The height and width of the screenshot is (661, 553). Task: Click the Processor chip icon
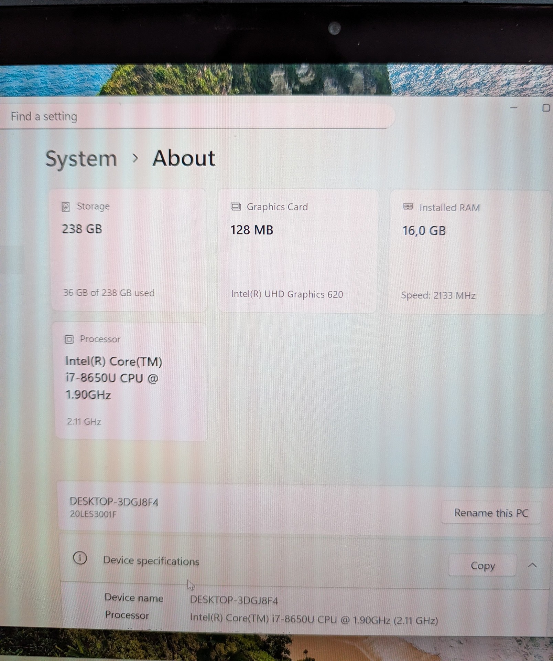(69, 339)
